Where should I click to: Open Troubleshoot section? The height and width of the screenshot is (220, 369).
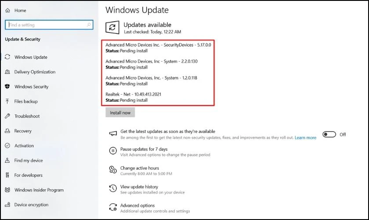click(x=27, y=116)
